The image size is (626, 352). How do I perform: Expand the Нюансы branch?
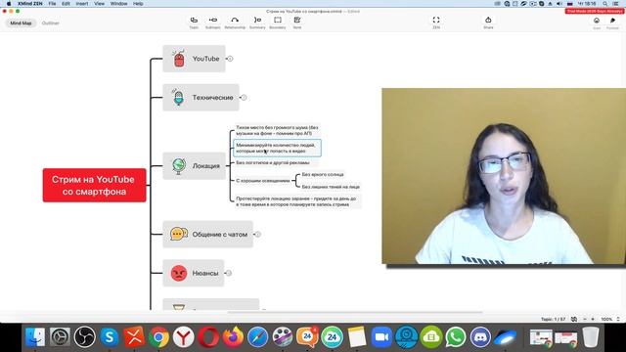click(x=228, y=273)
